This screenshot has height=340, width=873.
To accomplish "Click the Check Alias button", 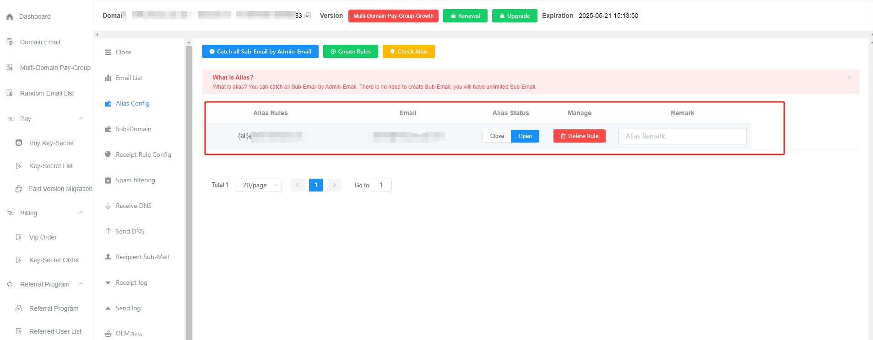I will tap(409, 52).
